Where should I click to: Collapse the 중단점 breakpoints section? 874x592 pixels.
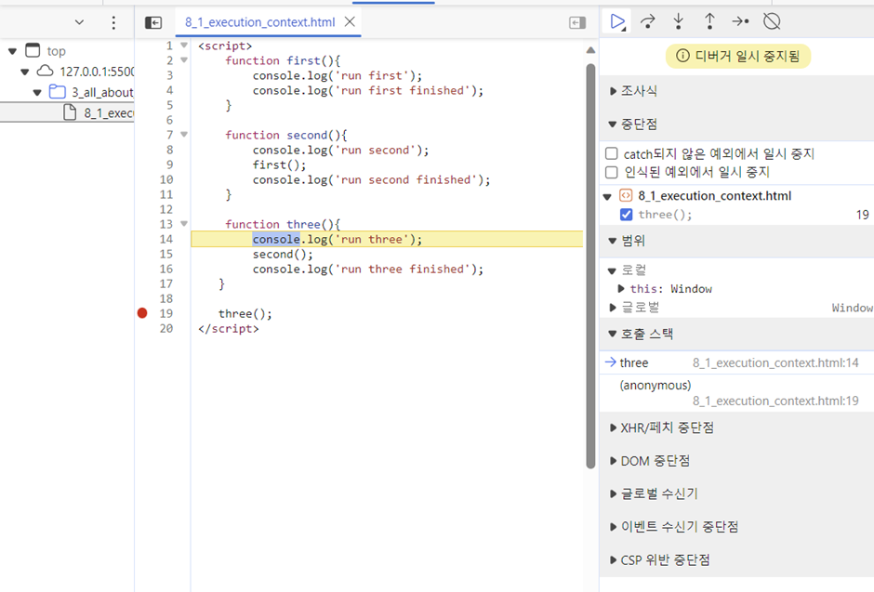click(x=613, y=125)
